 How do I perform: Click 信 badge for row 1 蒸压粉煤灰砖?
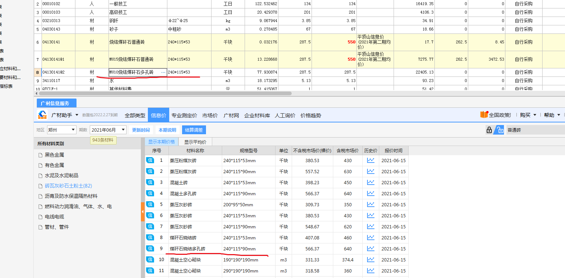click(x=150, y=160)
